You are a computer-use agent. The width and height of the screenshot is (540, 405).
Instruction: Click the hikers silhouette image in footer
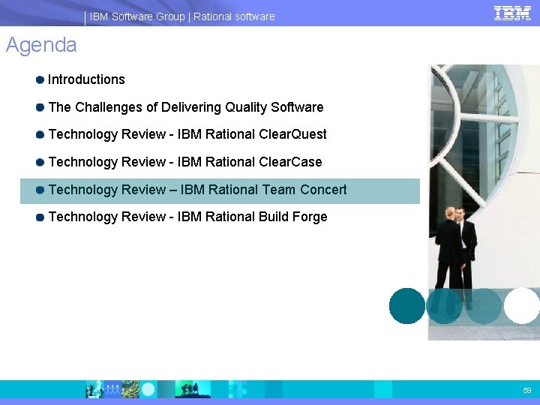point(193,389)
